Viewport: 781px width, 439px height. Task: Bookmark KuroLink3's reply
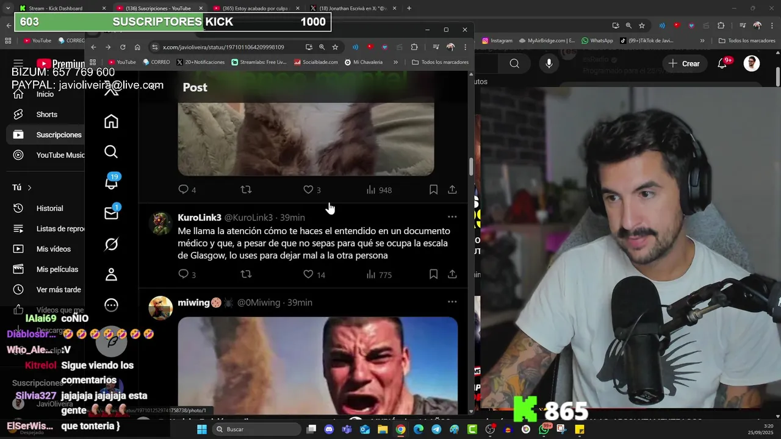coord(433,274)
